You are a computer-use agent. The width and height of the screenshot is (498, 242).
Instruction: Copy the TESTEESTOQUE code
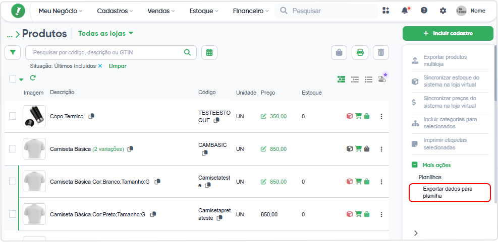(216, 120)
